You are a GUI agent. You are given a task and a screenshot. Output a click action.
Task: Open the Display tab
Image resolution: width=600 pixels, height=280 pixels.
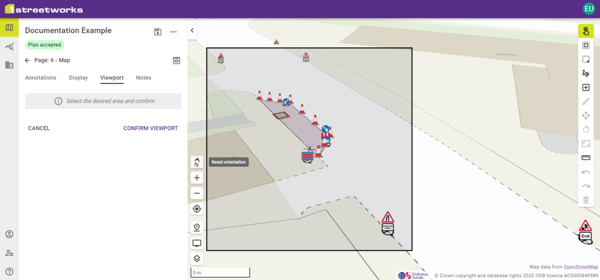pos(78,78)
